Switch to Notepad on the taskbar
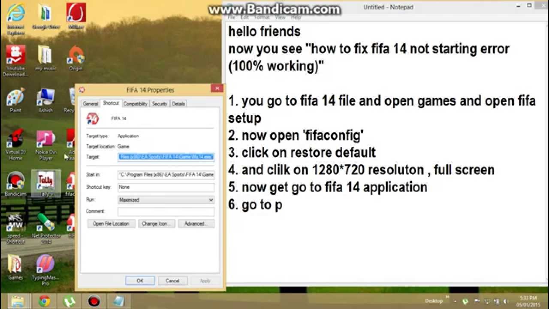Screen dimensions: 549x309 click(x=119, y=301)
